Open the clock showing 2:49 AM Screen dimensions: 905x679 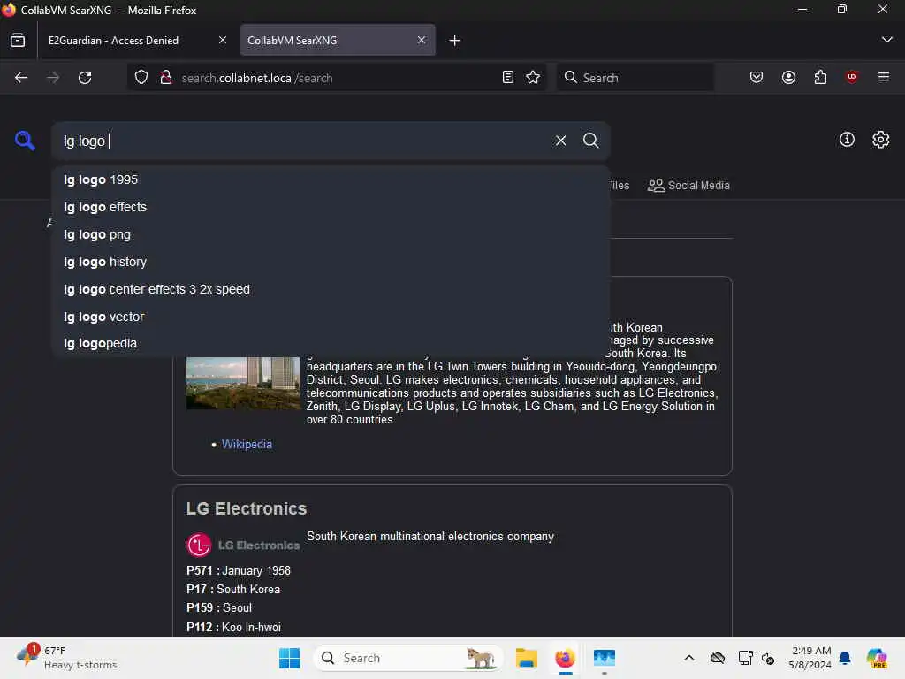(x=810, y=658)
